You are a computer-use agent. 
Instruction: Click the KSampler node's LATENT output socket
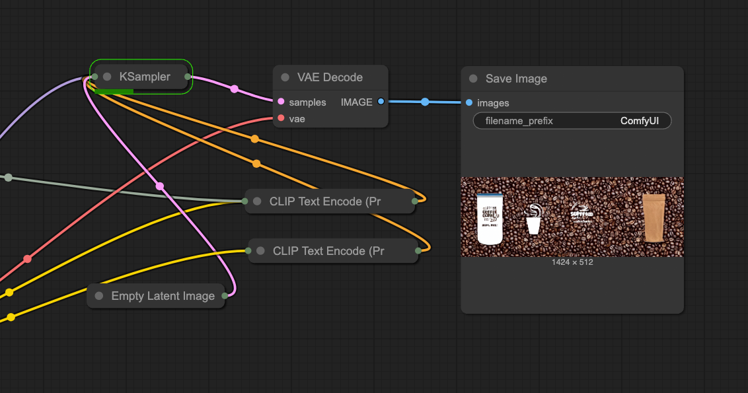pos(188,77)
